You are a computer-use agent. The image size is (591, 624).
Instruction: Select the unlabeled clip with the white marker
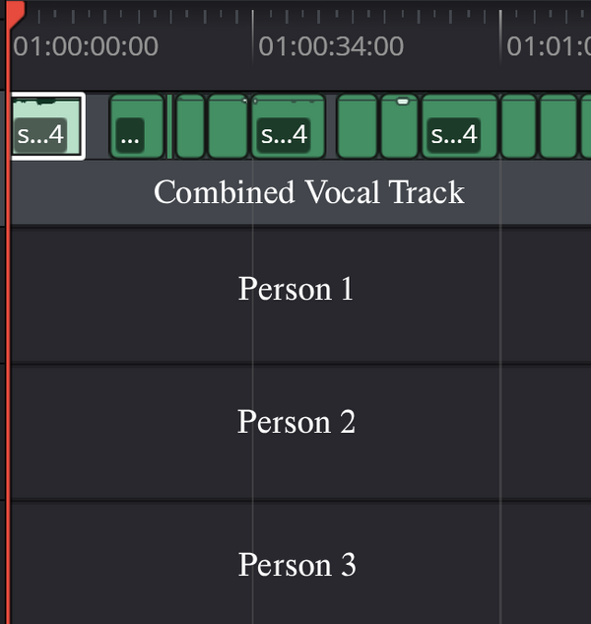point(400,133)
